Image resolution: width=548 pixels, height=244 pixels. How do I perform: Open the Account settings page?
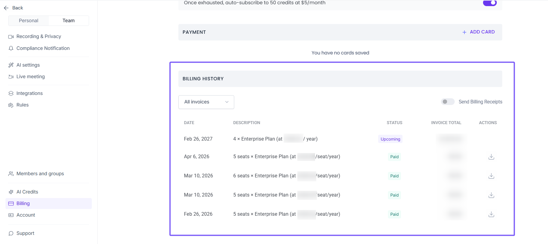tap(26, 215)
